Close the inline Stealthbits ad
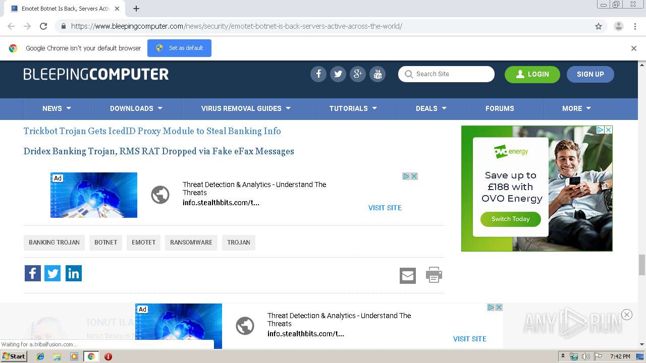646x363 pixels. 414,176
